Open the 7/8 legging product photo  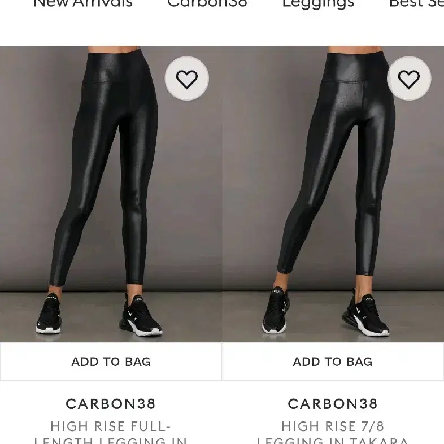click(333, 194)
